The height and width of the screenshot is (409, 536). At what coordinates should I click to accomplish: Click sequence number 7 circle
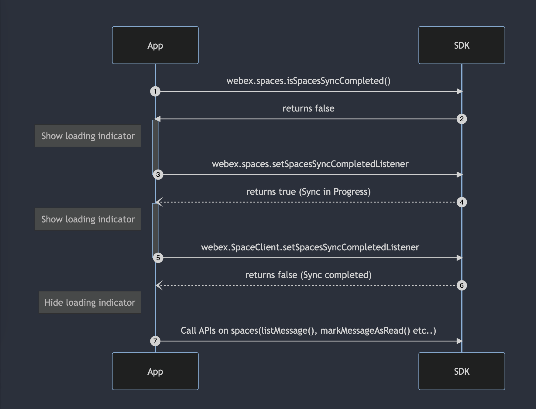click(155, 341)
